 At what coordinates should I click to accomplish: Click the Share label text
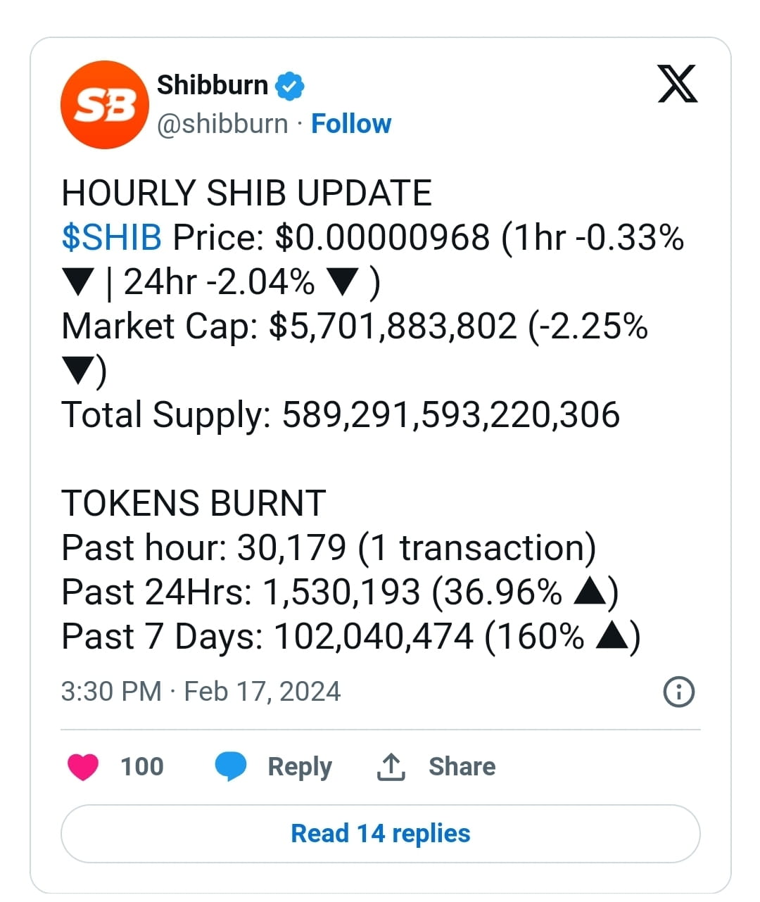(461, 766)
